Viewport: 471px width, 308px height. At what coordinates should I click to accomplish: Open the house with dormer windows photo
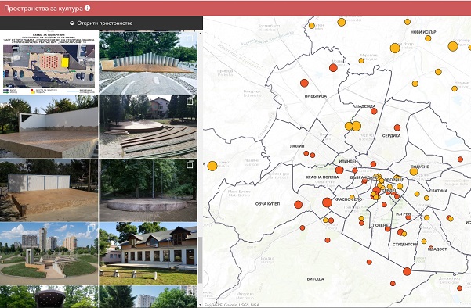(x=148, y=253)
